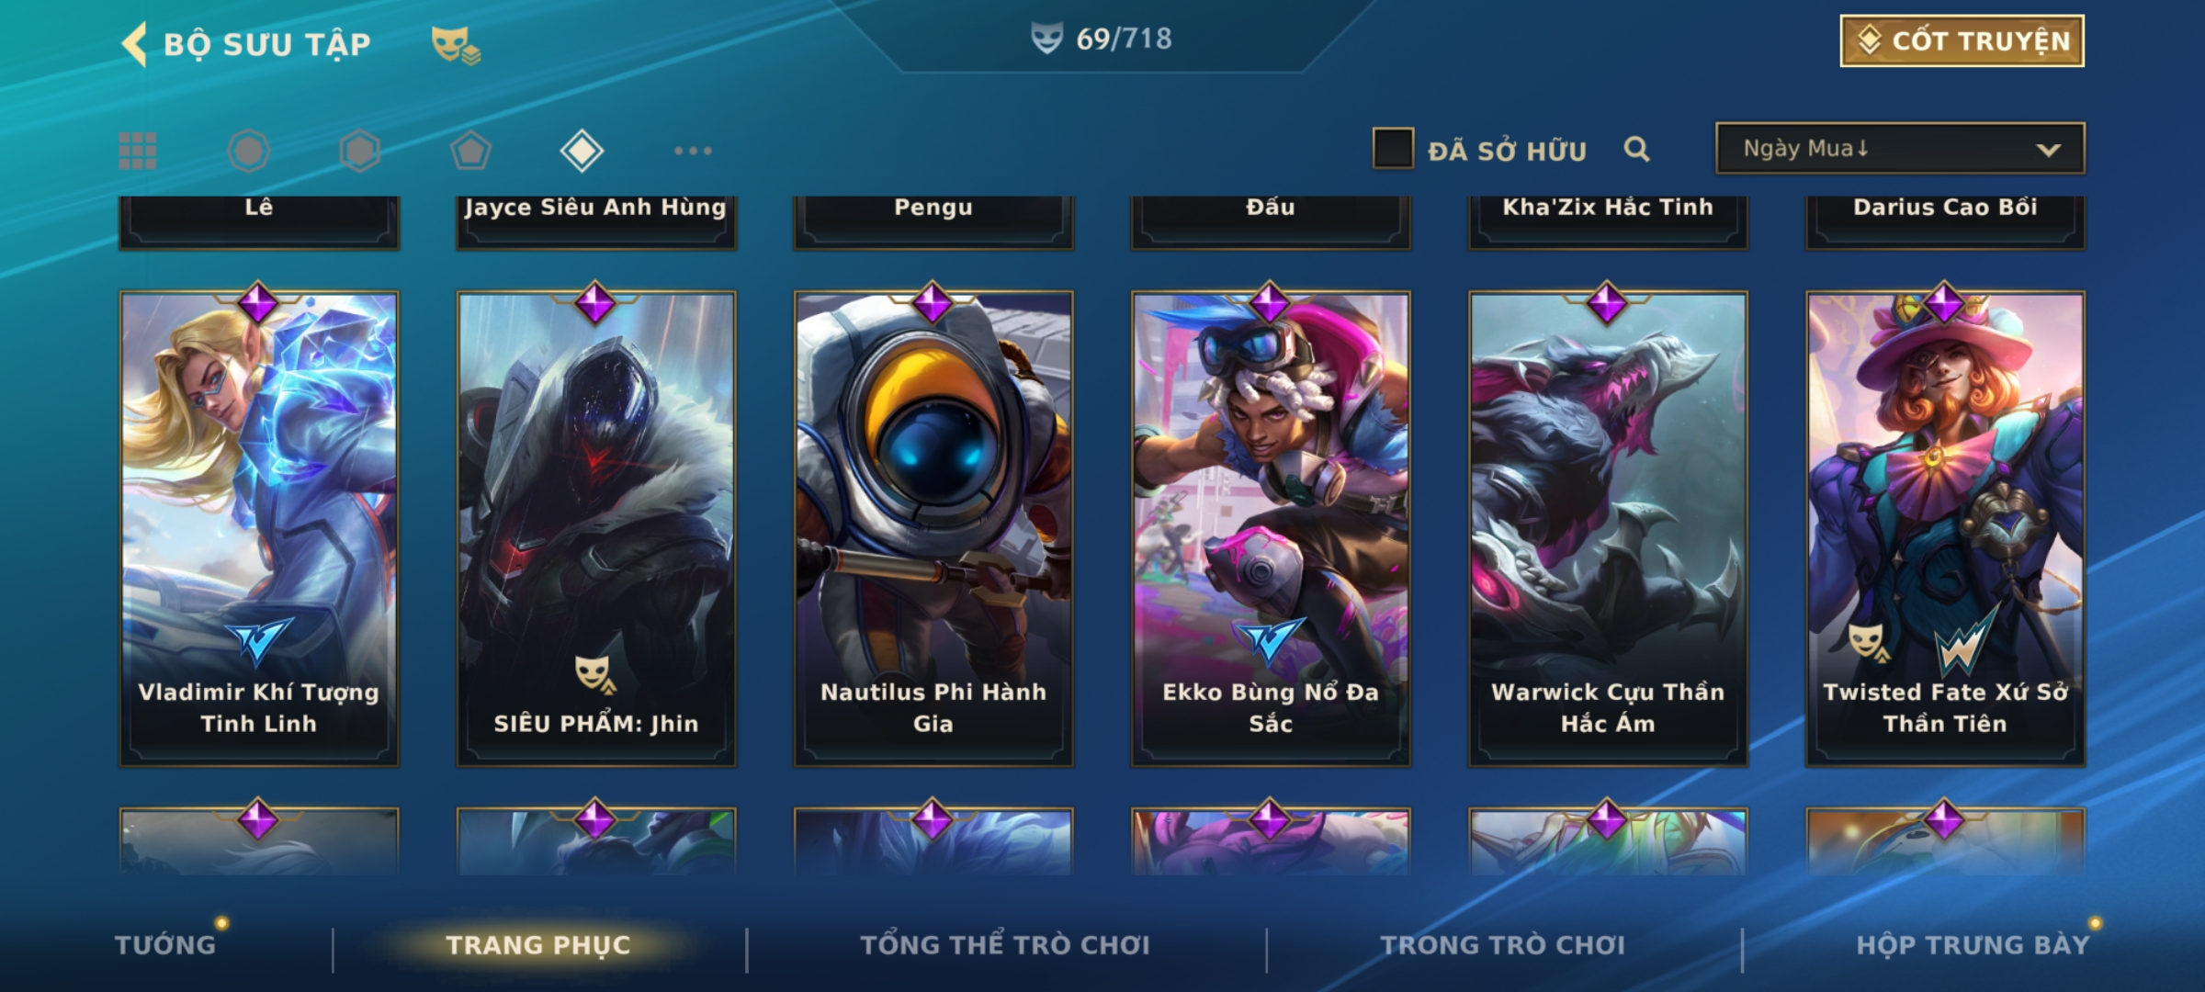
Task: Open the Warwick Cựu Thần Hắc Ám card
Action: [1608, 528]
